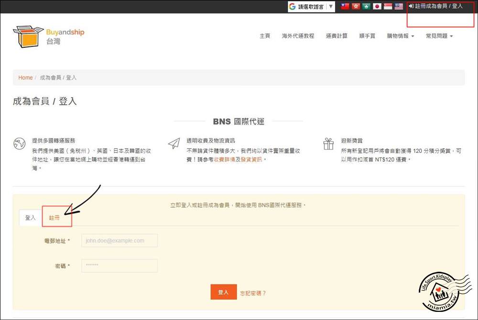Image resolution: width=478 pixels, height=320 pixels.
Task: Click the miamia.tw stamp watermark
Action: coord(443,291)
